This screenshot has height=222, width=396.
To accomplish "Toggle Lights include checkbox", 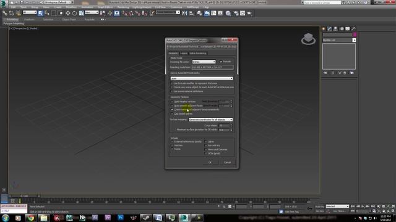I will click(206, 142).
